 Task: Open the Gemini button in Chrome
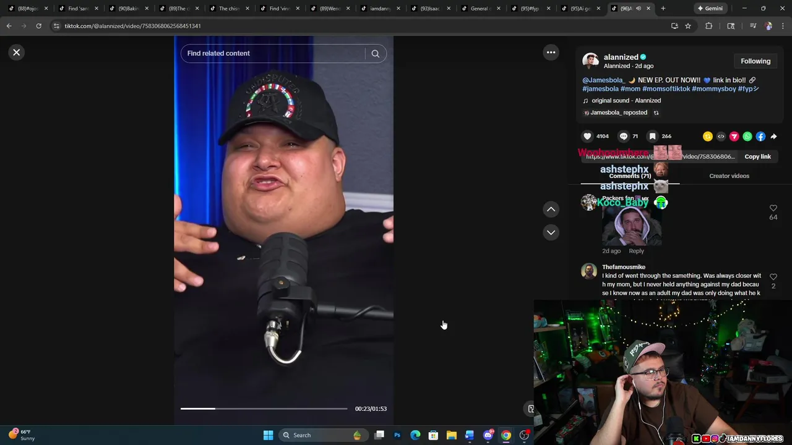pos(709,9)
